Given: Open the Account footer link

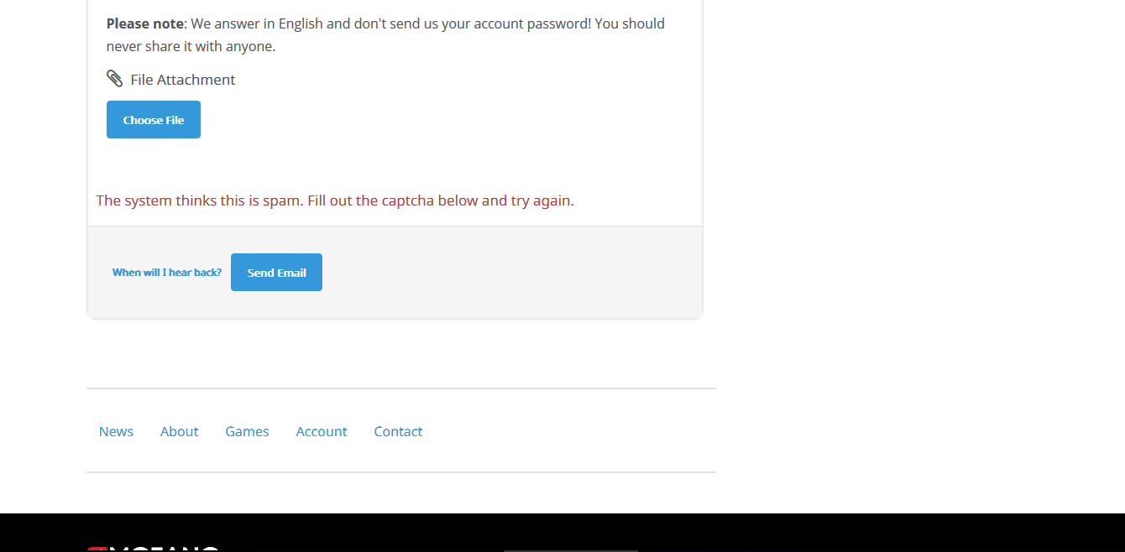Looking at the screenshot, I should click(x=321, y=431).
